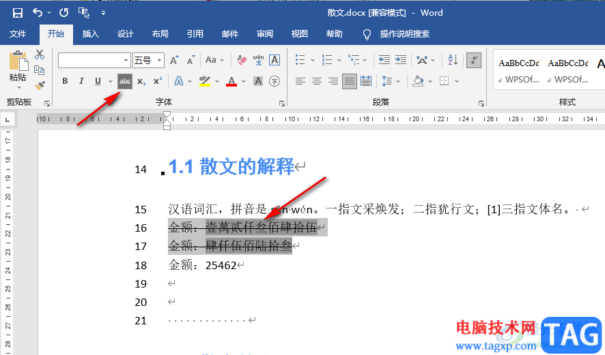Open Asian layout options icon
Image resolution: width=605 pixels, height=355 pixels.
(422, 60)
